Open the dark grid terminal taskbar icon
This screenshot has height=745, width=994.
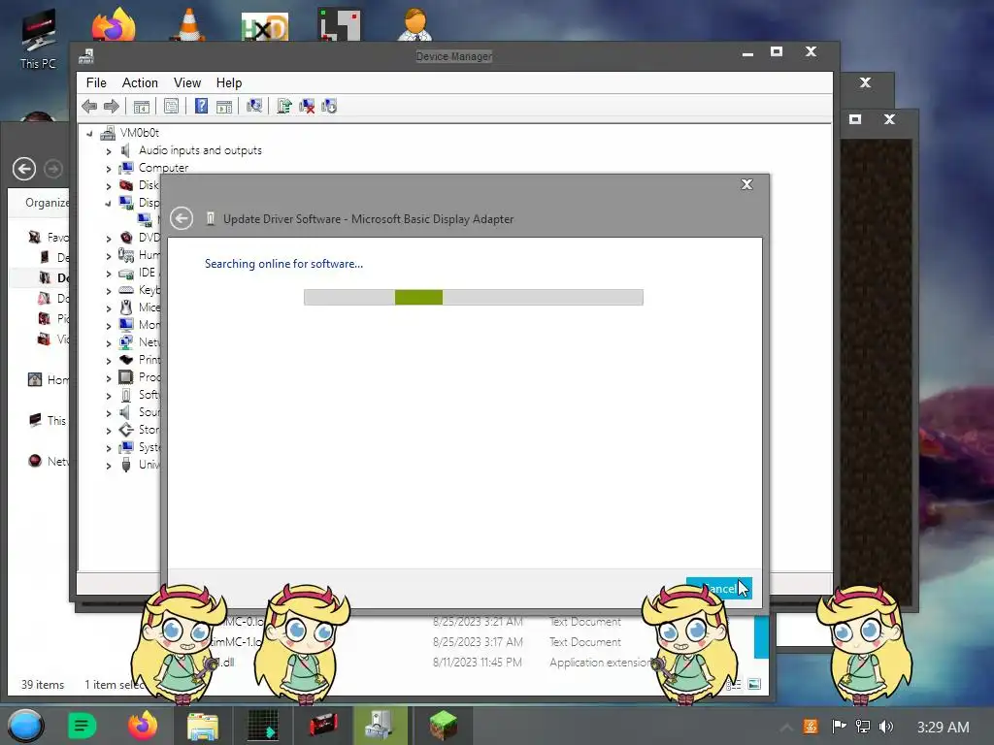click(x=262, y=726)
